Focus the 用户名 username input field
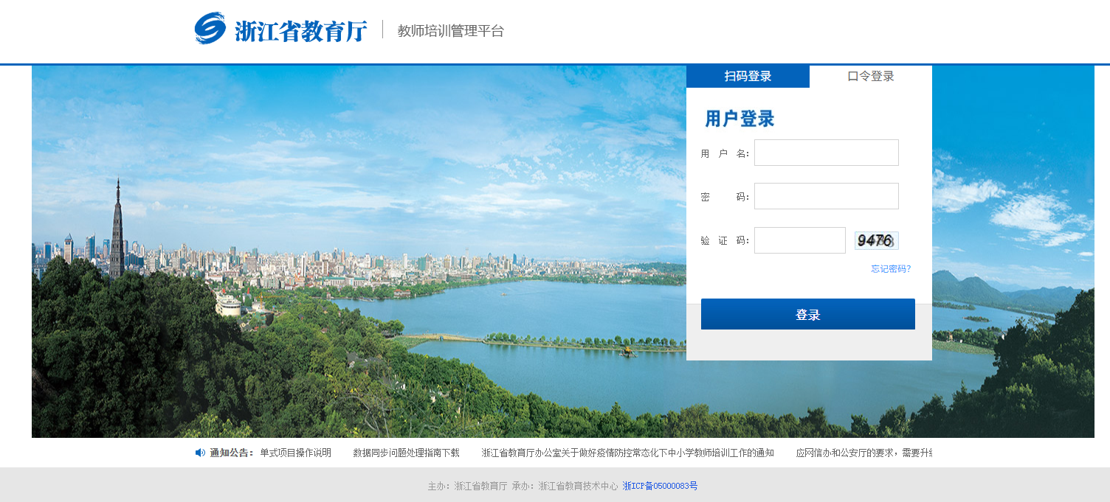Screen dimensions: 1110x502 (x=826, y=153)
